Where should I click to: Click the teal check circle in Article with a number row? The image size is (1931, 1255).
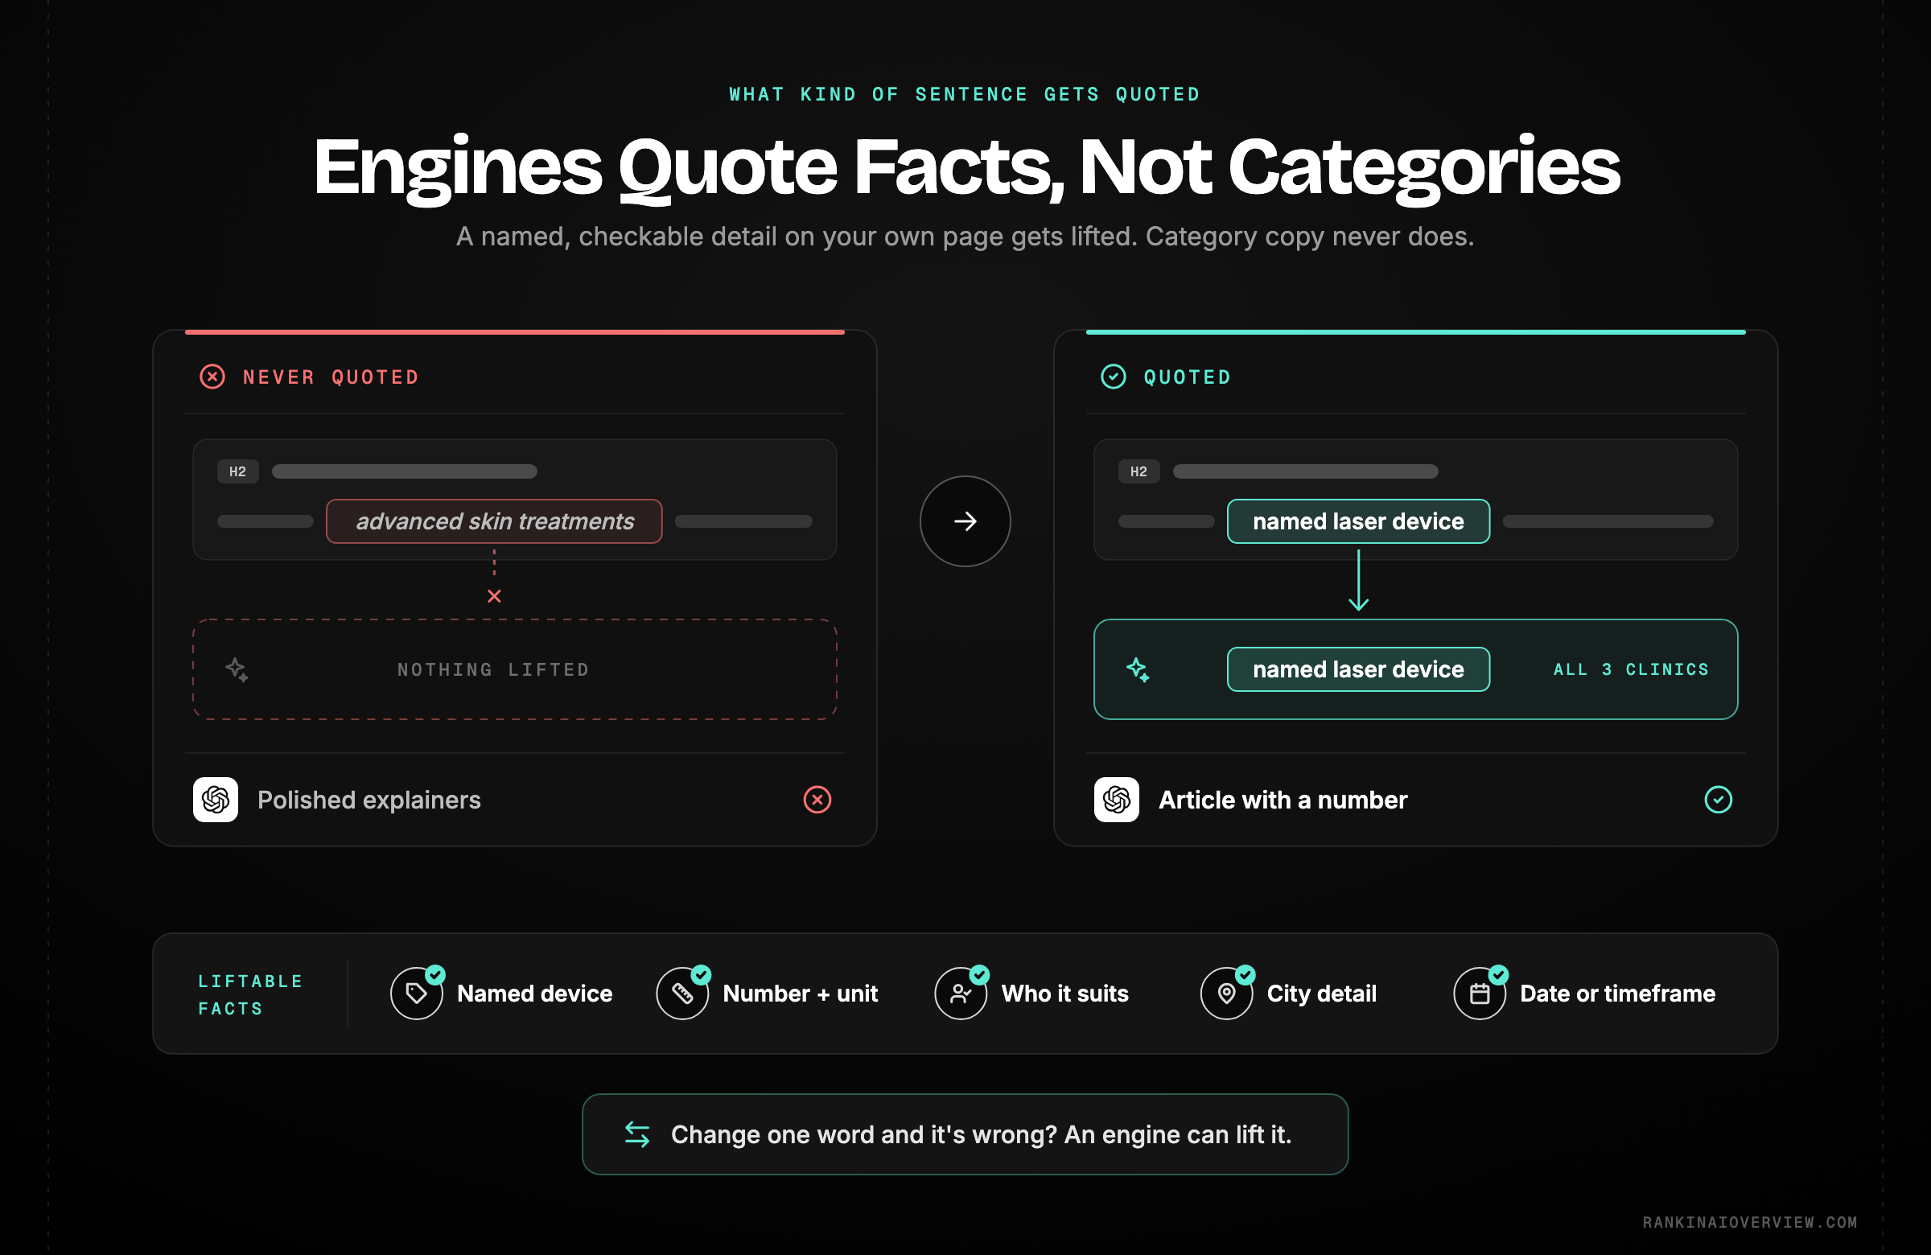(x=1718, y=799)
